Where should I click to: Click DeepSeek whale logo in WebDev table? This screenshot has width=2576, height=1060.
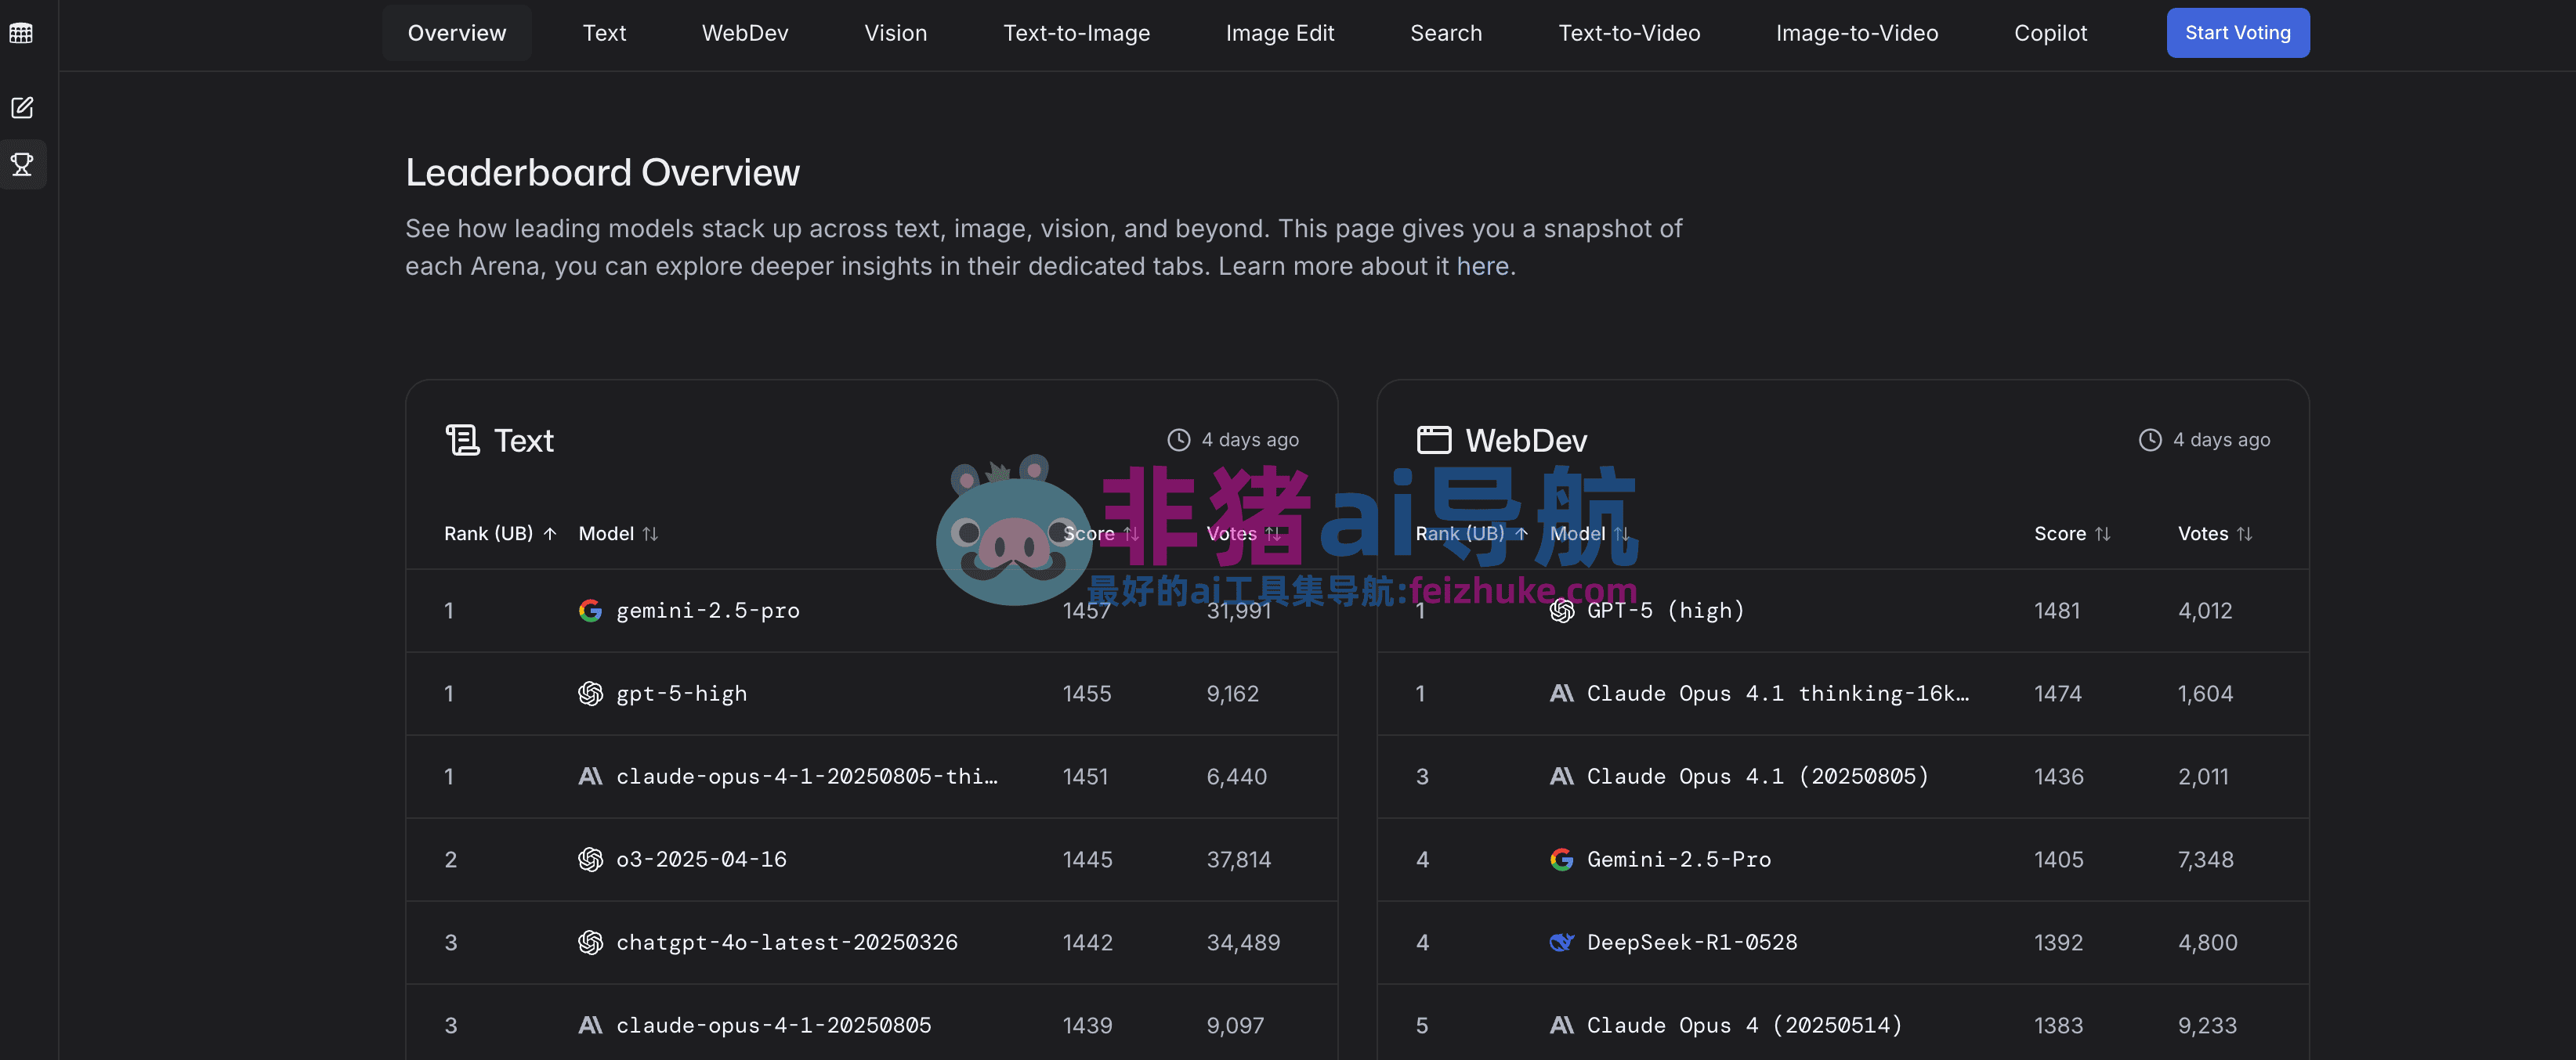coord(1561,942)
